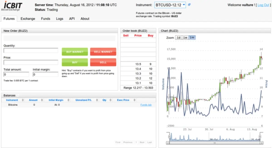272x148 pixels.
Task: Sort balances by Amount column arrows
Action: tap(42, 100)
